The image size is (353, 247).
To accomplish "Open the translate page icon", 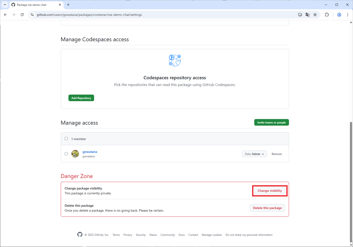I will pos(307,15).
